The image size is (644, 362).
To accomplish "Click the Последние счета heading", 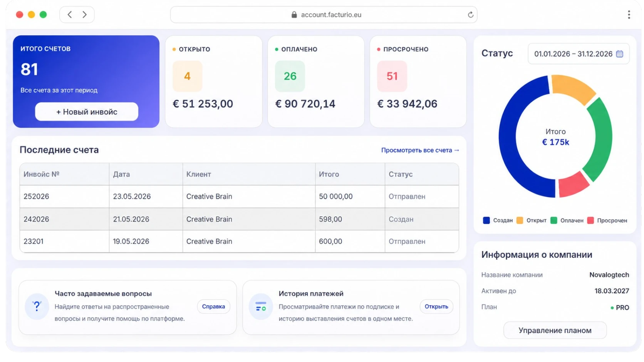I will (59, 150).
